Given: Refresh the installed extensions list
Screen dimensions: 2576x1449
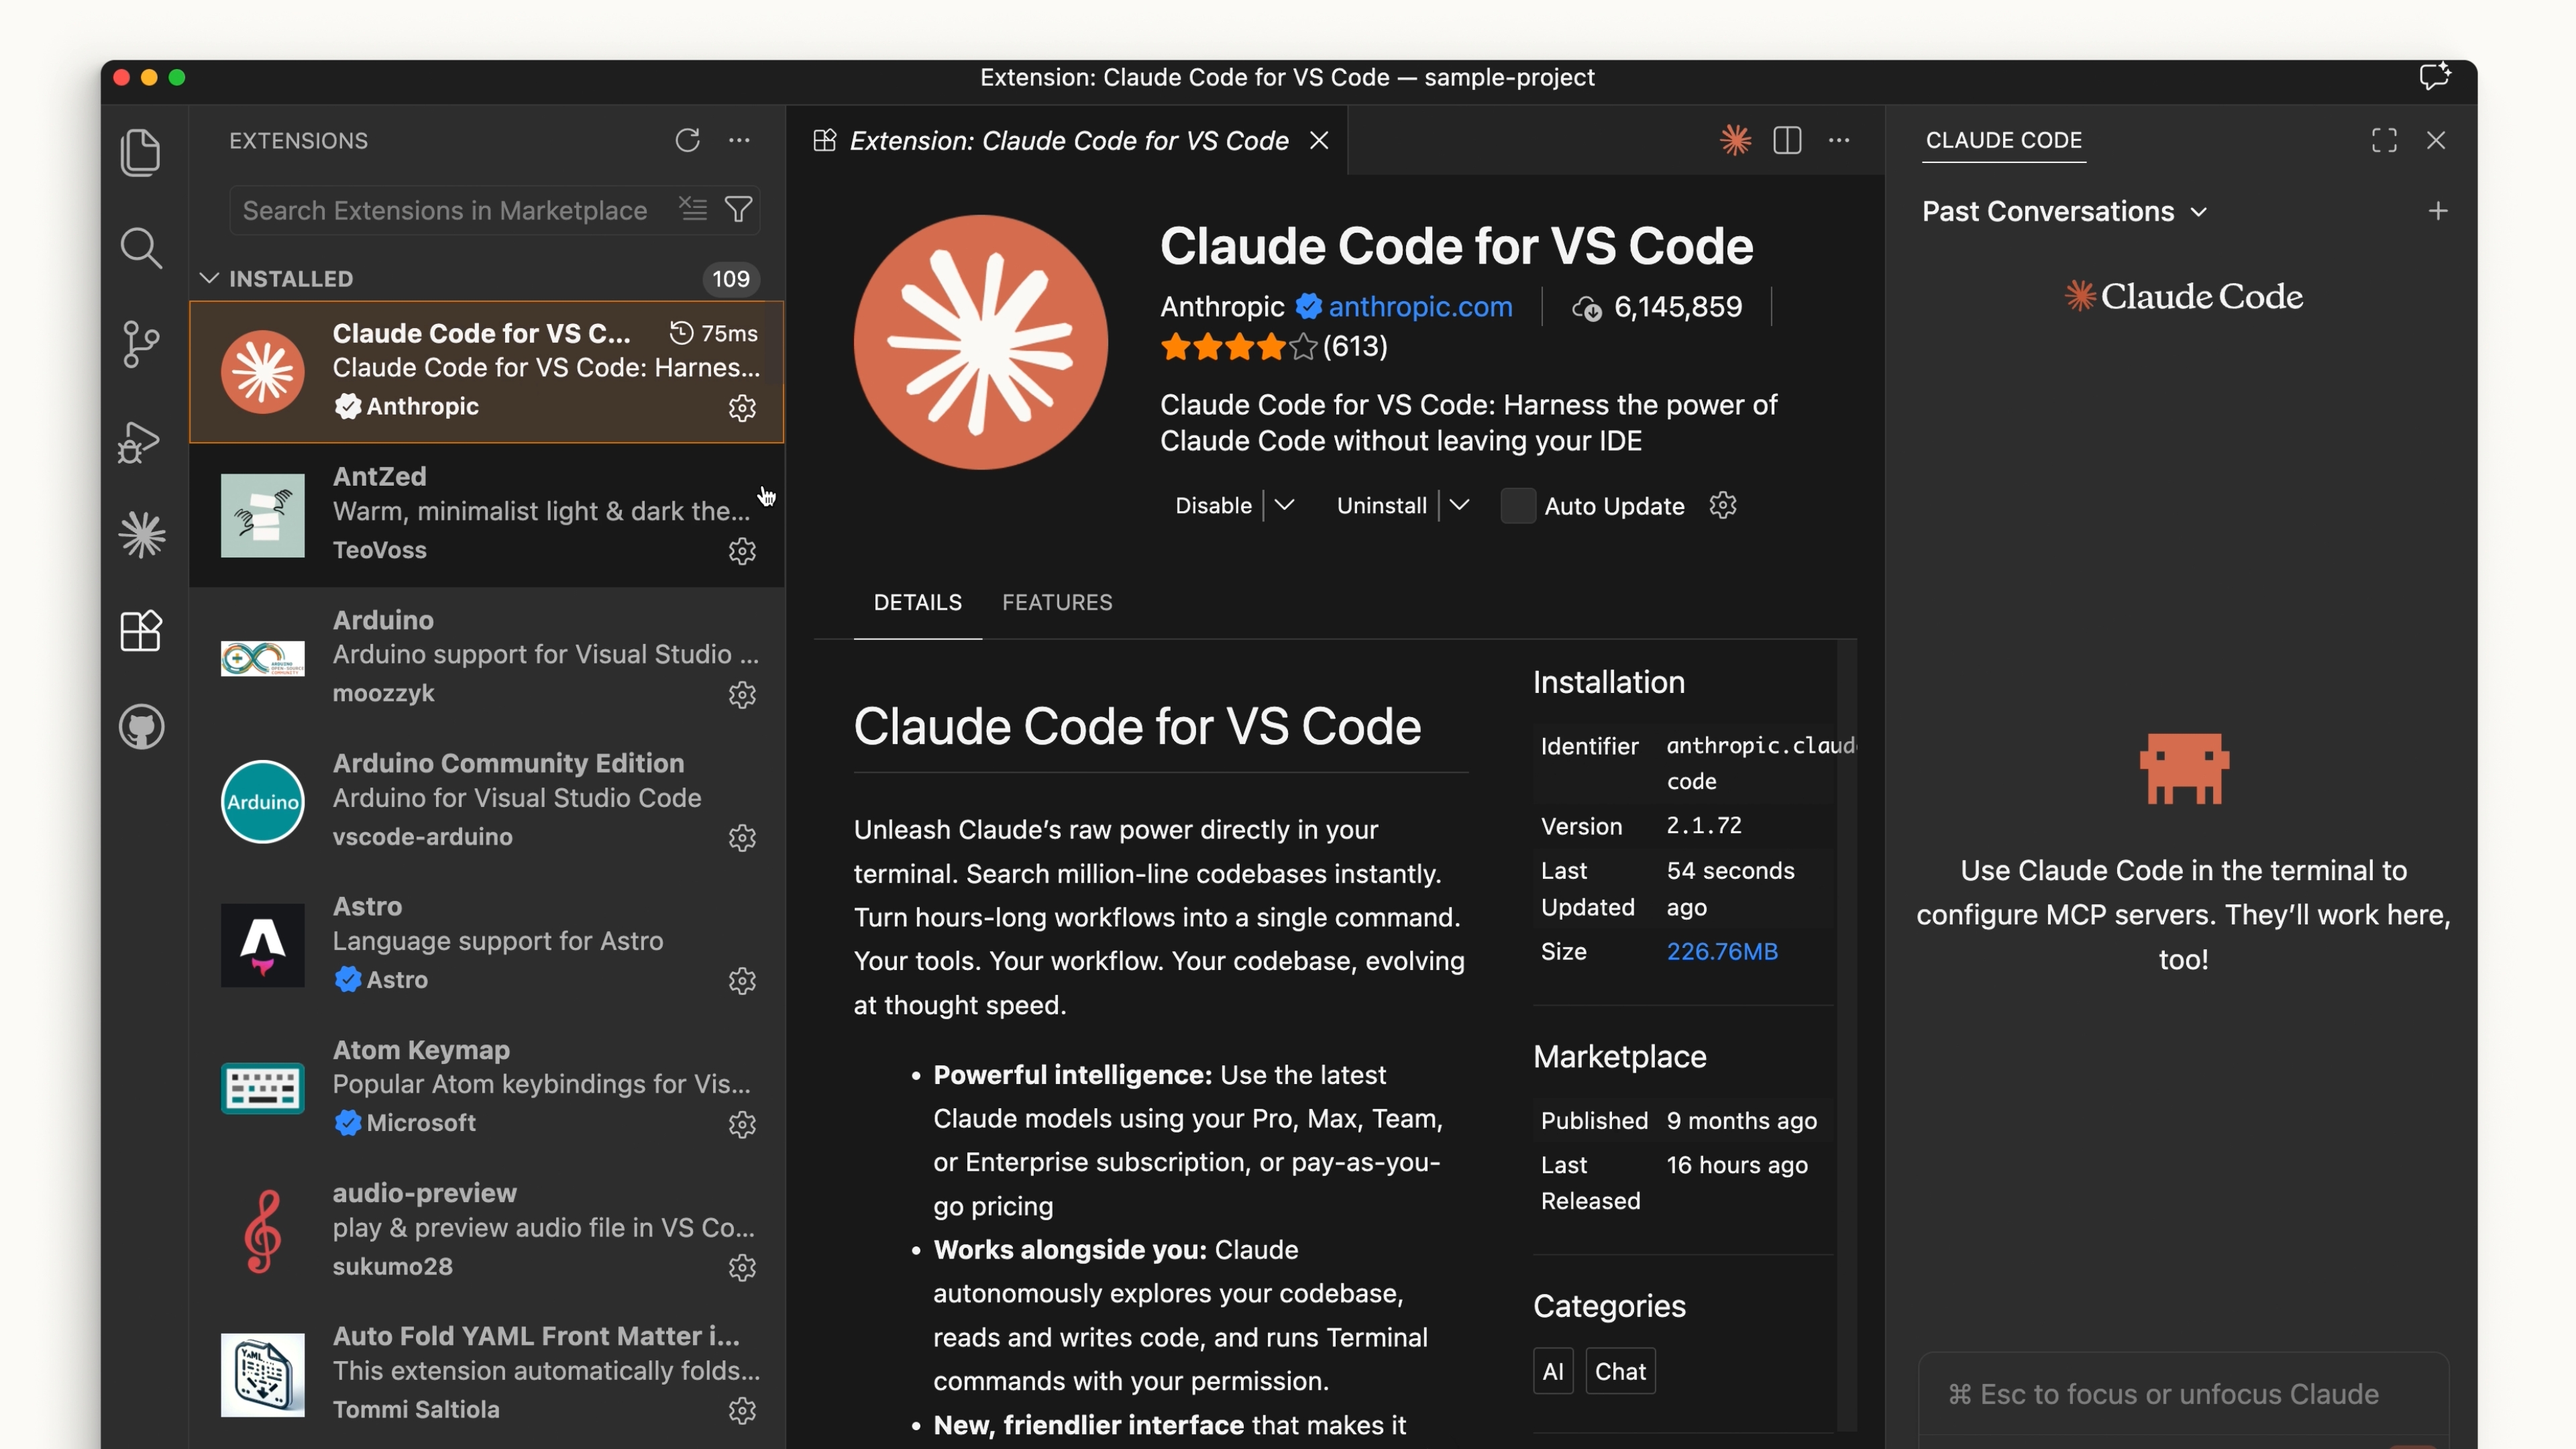Looking at the screenshot, I should (687, 140).
